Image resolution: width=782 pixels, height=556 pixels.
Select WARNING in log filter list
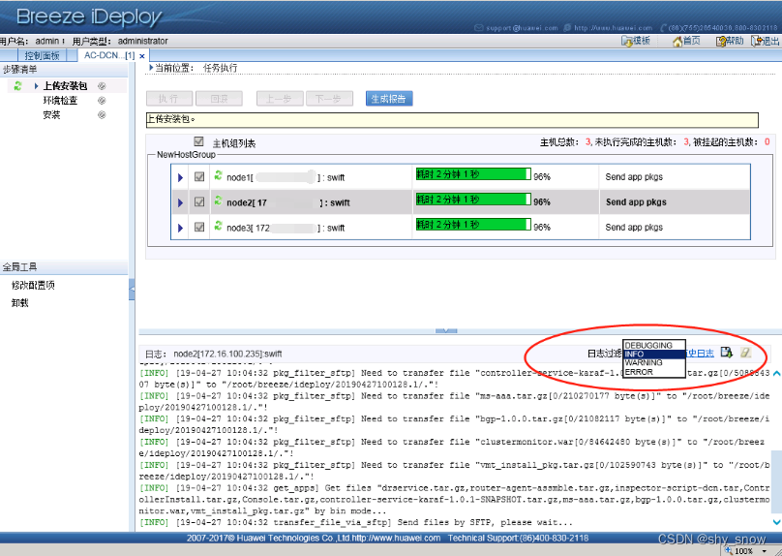click(654, 363)
